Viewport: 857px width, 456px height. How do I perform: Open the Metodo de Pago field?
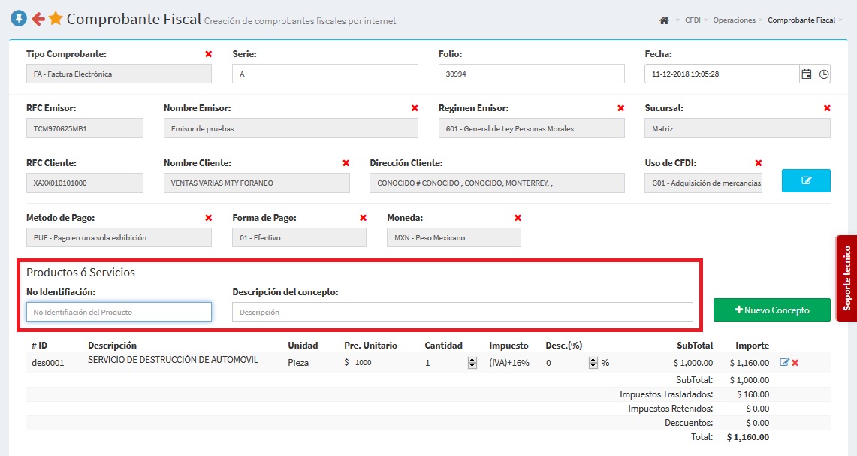[119, 237]
